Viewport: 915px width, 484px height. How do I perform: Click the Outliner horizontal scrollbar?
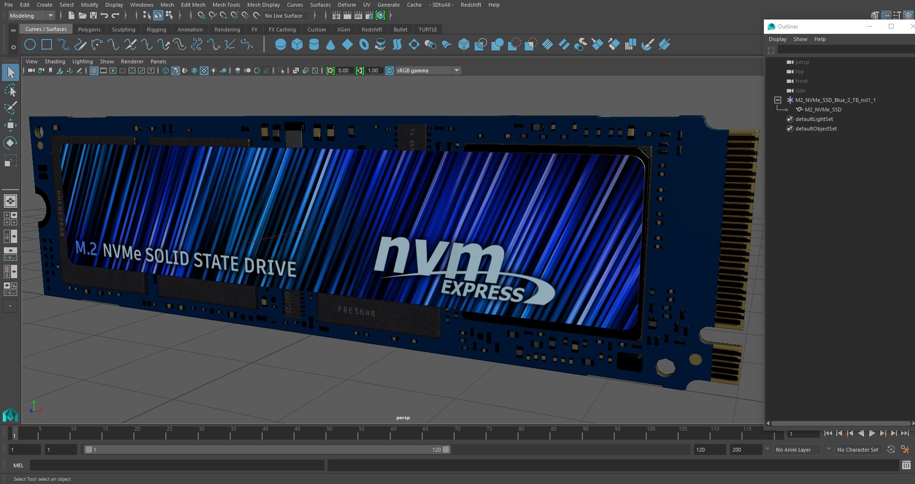(840, 423)
